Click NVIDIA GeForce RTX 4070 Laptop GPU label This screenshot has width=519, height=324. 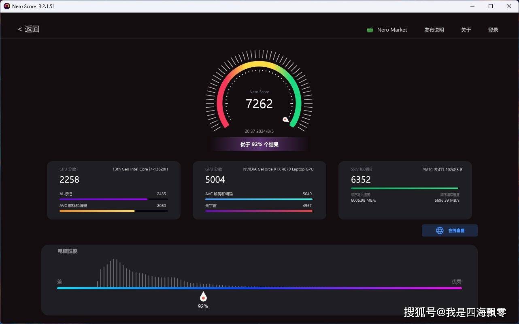point(279,169)
